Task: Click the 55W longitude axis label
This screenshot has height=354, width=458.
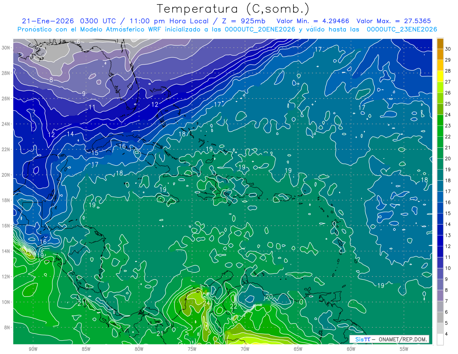Action: [x=404, y=349]
